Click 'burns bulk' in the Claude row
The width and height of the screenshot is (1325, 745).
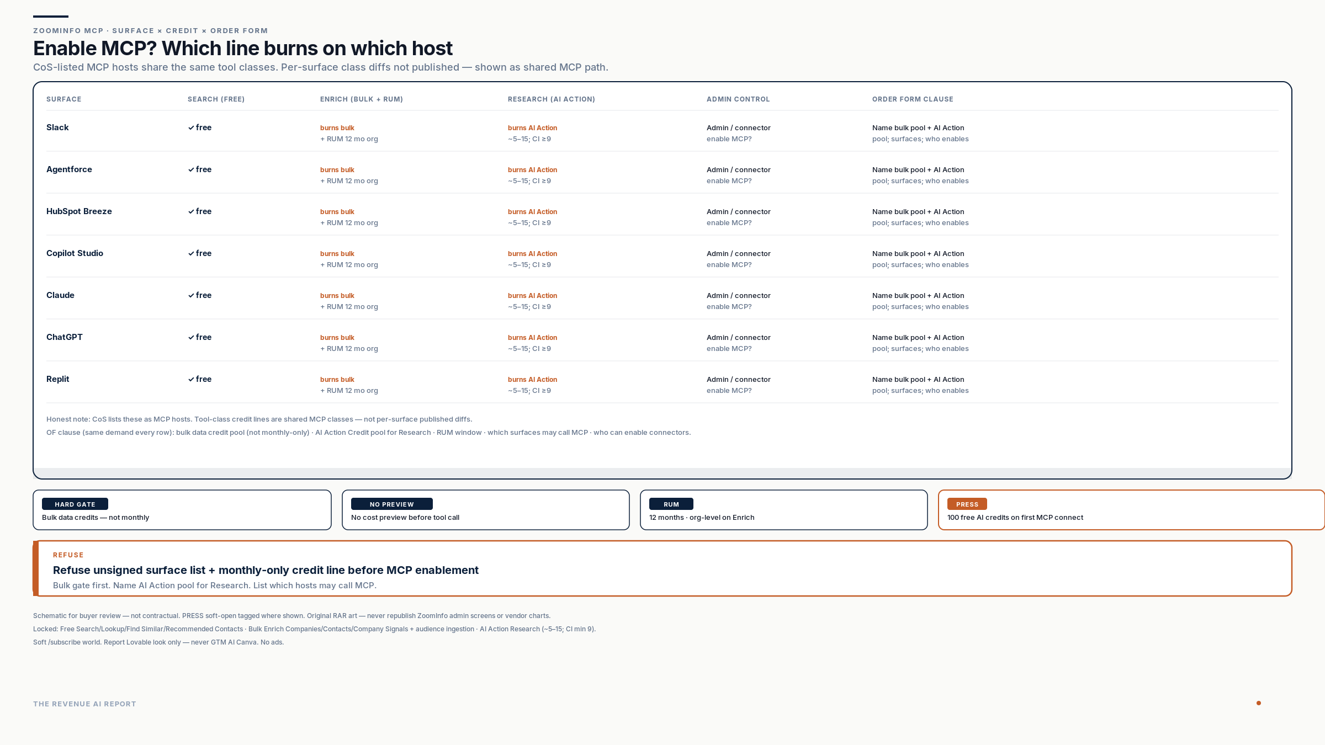(337, 296)
